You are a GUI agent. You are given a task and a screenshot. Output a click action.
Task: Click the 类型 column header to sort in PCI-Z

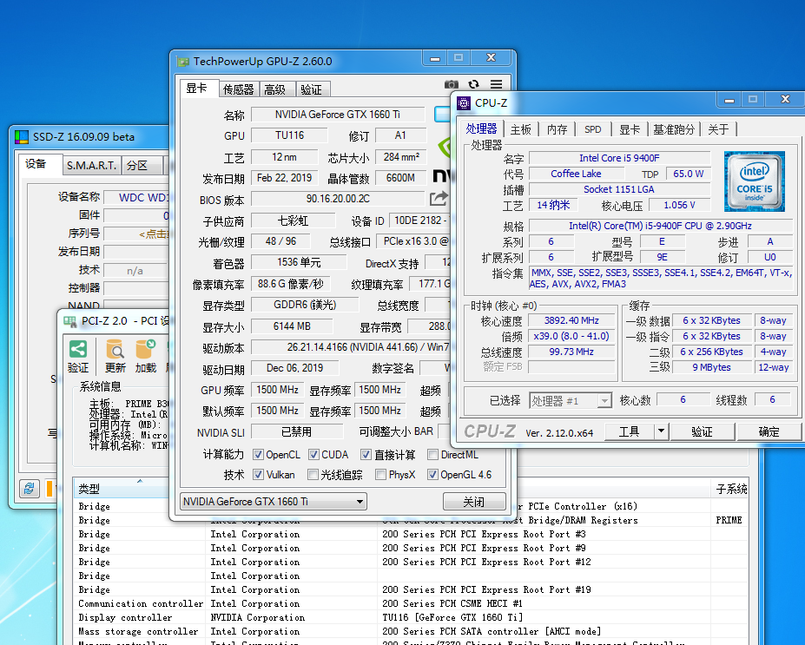pos(121,489)
